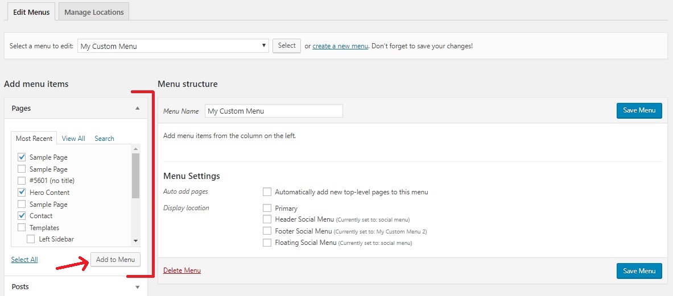Check the Footer Social Menu location

(267, 231)
